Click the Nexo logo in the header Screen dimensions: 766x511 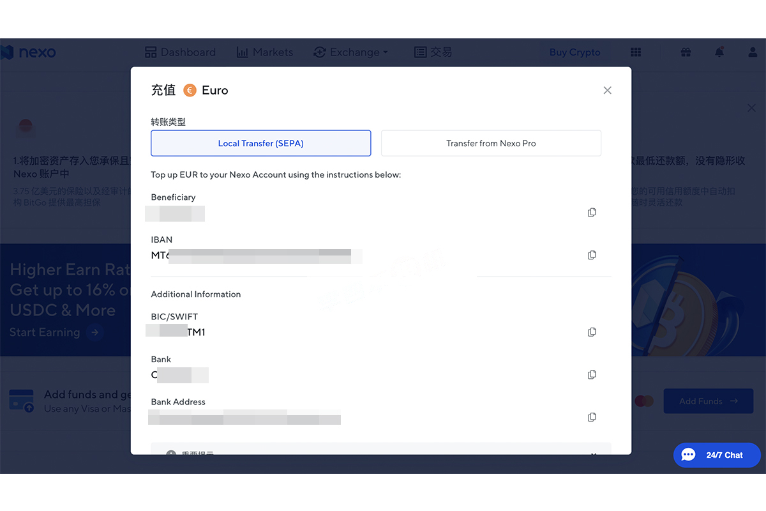point(28,52)
